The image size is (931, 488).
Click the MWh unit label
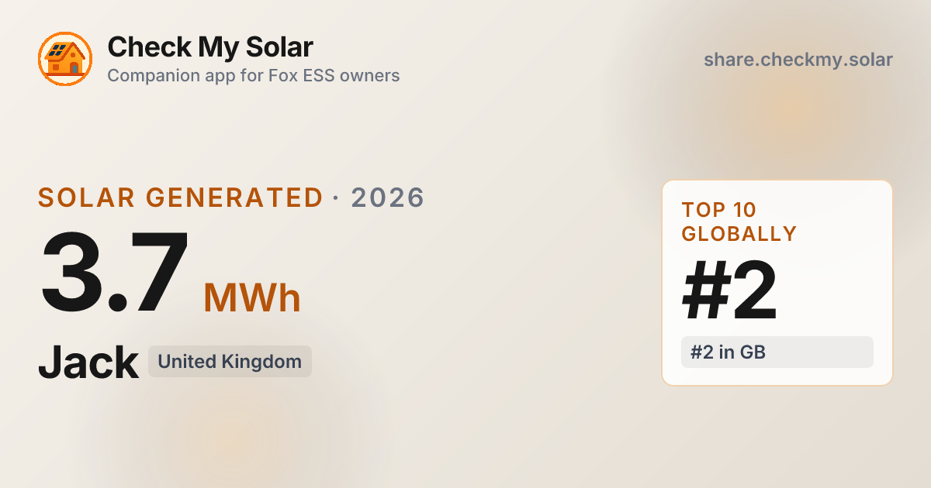pos(252,297)
